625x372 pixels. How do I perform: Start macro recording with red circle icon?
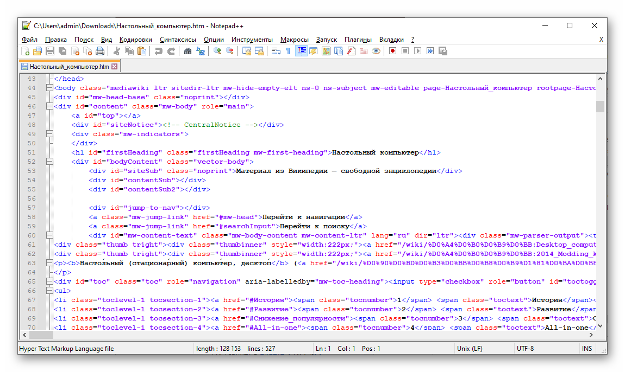click(x=392, y=52)
